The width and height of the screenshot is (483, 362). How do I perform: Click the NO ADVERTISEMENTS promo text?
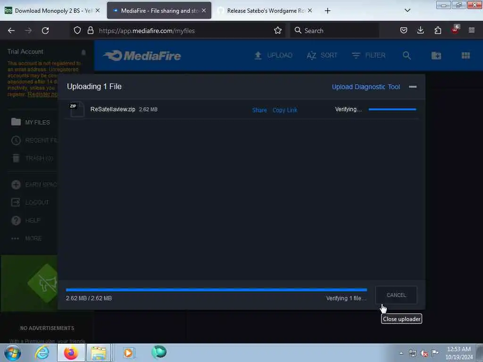coord(47,328)
